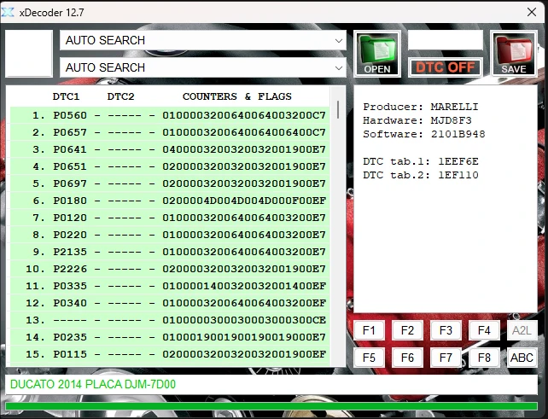Click the DTC tab.1: 1EEF6E line
548x419 pixels.
(x=421, y=161)
